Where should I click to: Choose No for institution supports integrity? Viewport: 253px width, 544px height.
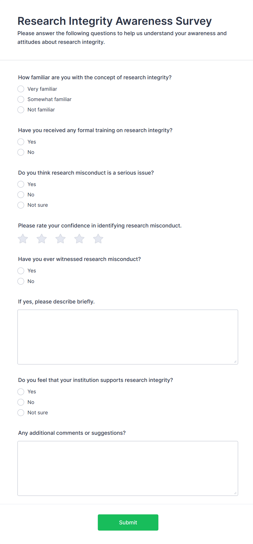point(21,402)
